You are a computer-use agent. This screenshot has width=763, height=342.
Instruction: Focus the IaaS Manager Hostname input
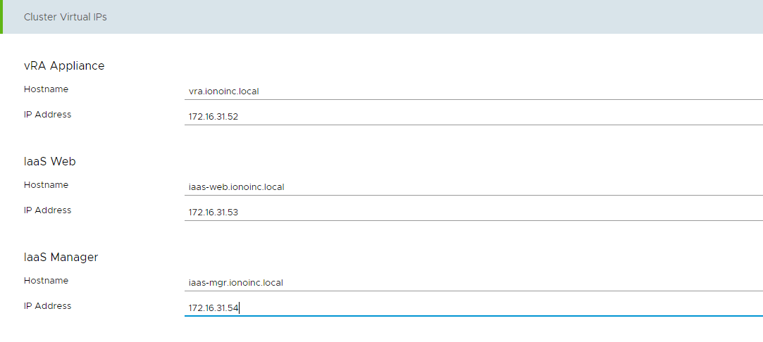coord(472,282)
